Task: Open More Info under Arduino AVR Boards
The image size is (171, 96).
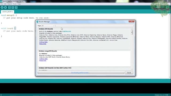Action: [43, 44]
